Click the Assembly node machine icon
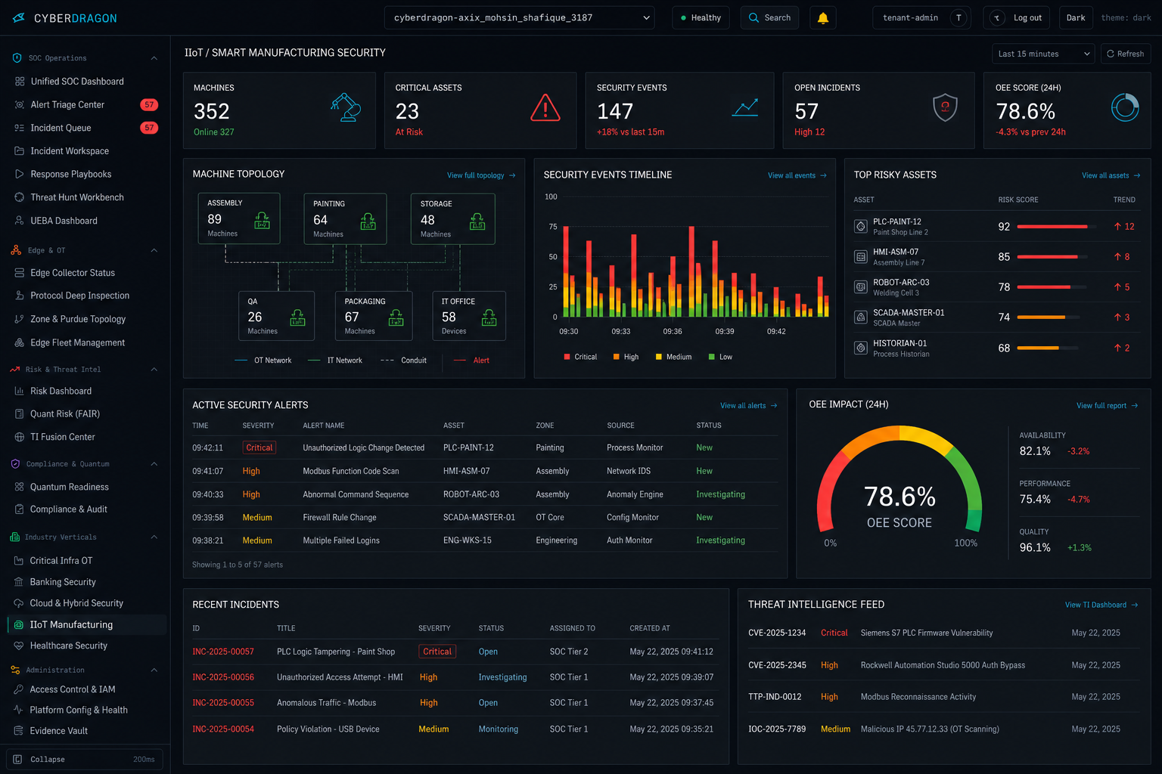This screenshot has height=774, width=1162. click(x=262, y=221)
